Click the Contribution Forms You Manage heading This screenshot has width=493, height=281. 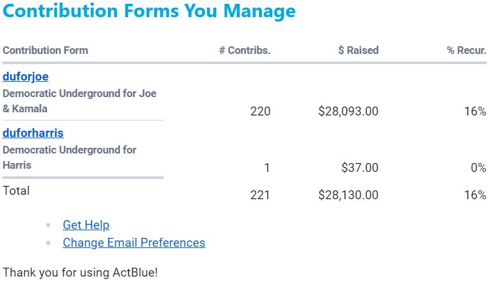tap(149, 11)
